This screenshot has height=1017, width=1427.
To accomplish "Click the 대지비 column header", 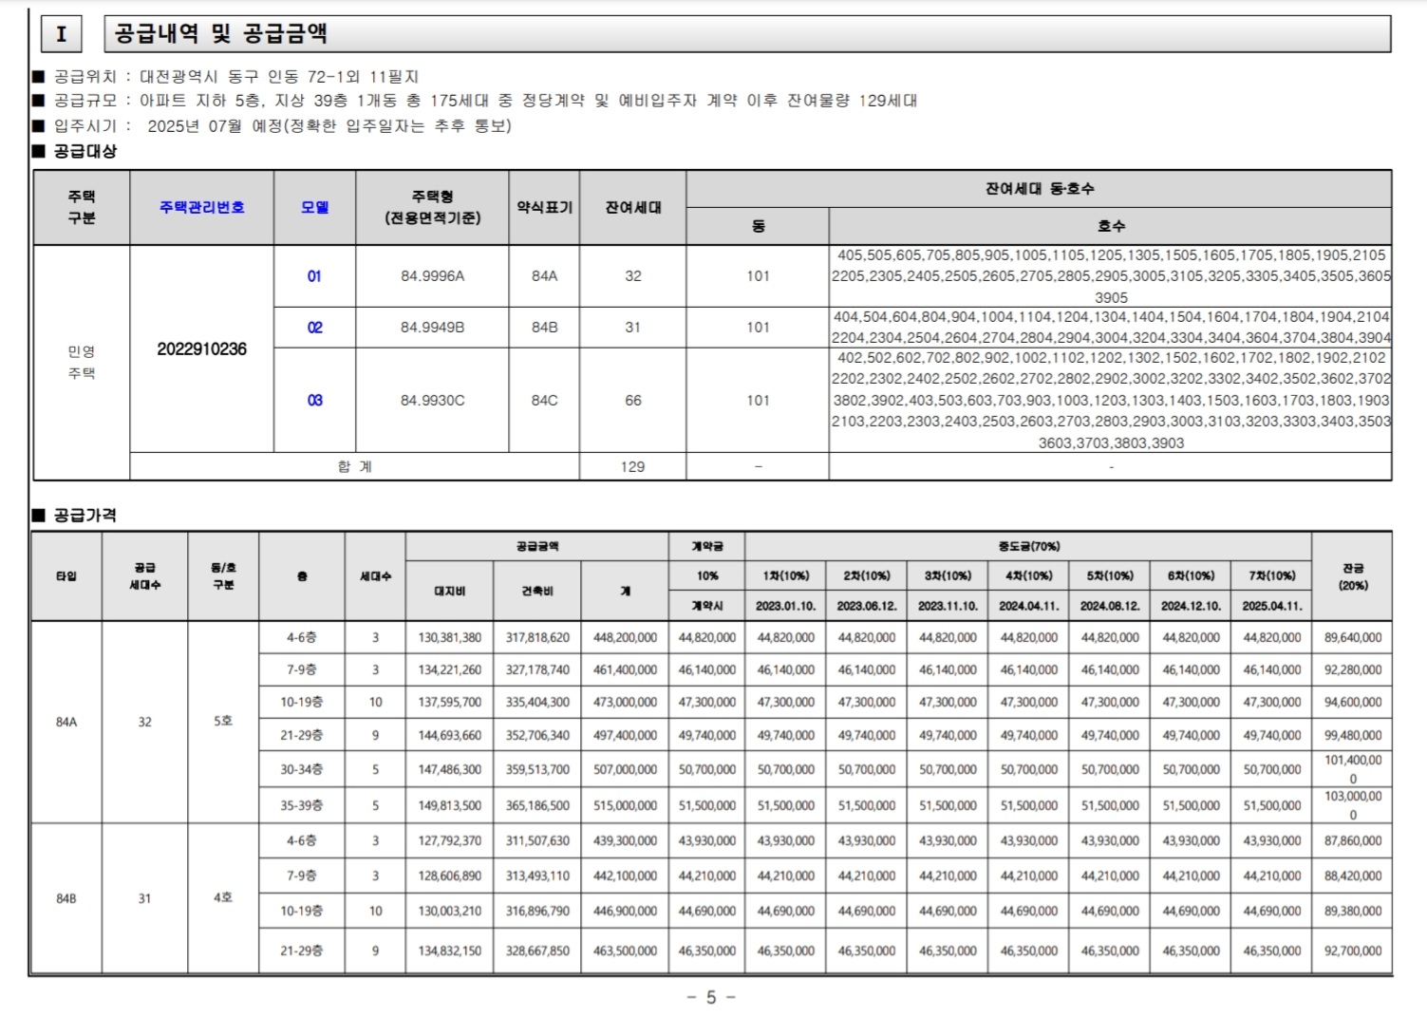I will 449,591.
